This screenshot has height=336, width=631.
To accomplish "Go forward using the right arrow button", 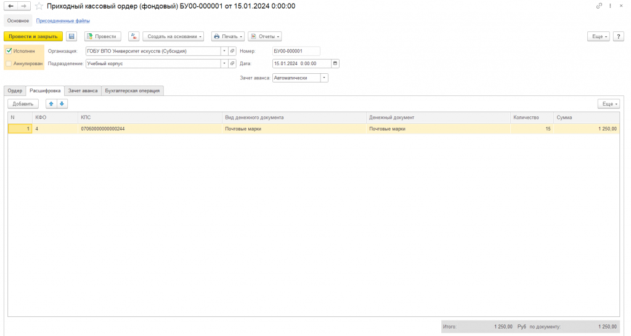I will (x=24, y=6).
